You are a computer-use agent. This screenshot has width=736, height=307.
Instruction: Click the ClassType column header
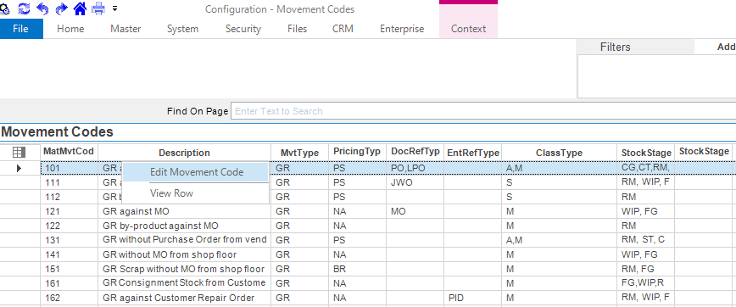pos(559,153)
